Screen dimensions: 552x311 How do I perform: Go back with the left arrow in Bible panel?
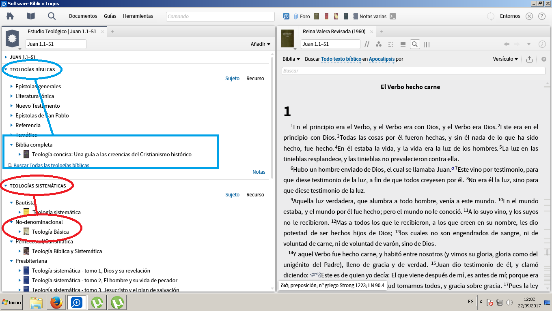[506, 44]
